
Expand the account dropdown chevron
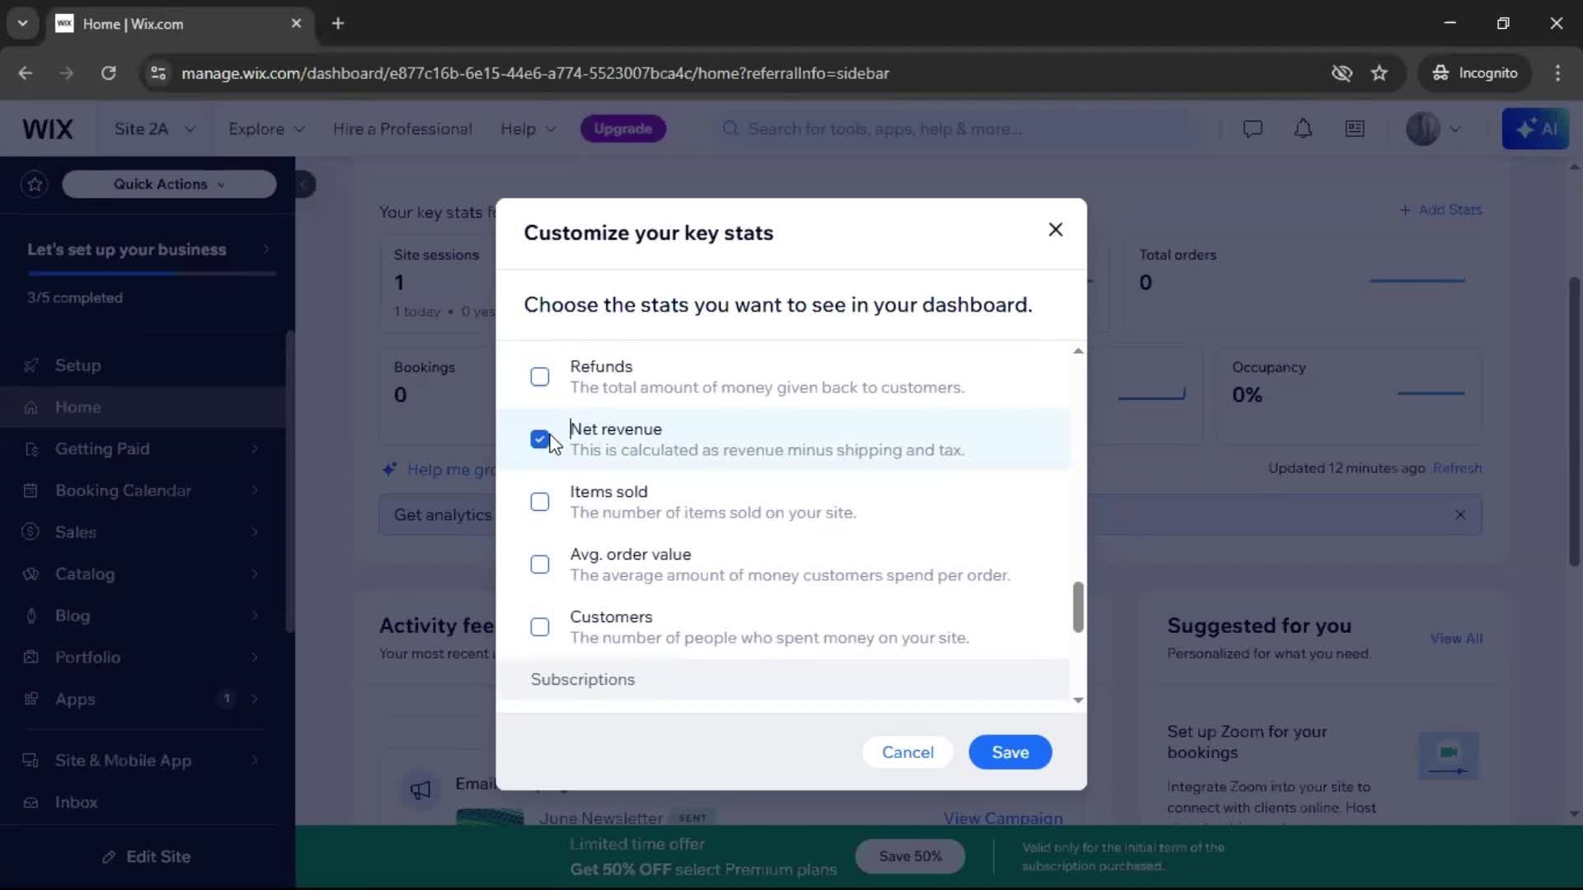pyautogui.click(x=1455, y=129)
